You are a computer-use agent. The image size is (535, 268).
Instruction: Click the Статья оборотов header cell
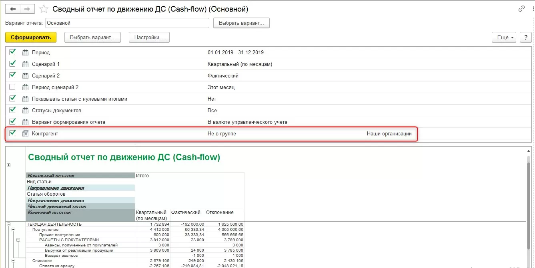80,194
